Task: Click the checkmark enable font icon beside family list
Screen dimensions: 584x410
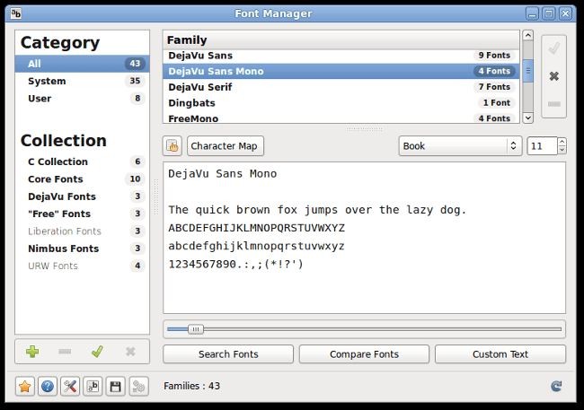Action: [x=553, y=48]
